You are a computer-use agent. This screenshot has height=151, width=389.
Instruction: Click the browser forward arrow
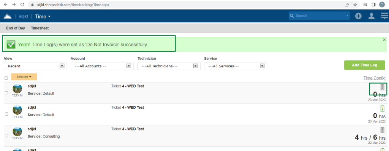click(14, 5)
